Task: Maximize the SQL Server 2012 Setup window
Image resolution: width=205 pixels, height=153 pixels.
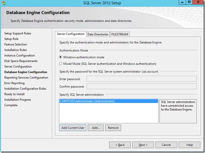Action: 189,2
